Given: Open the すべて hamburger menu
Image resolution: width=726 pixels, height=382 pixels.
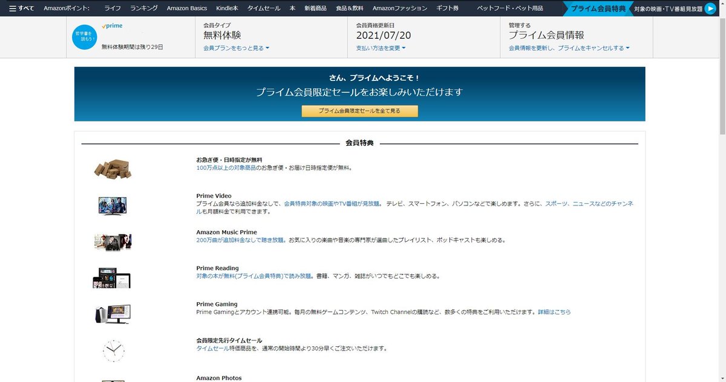Looking at the screenshot, I should (22, 8).
